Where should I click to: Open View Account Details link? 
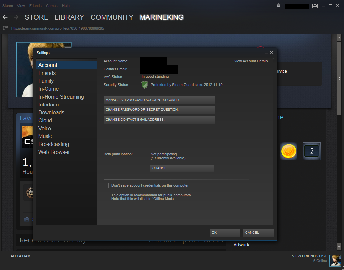(x=251, y=61)
